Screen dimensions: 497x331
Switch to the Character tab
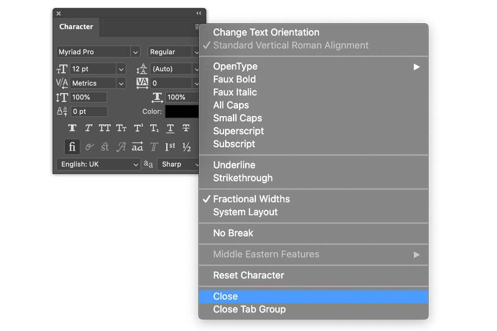tap(76, 27)
